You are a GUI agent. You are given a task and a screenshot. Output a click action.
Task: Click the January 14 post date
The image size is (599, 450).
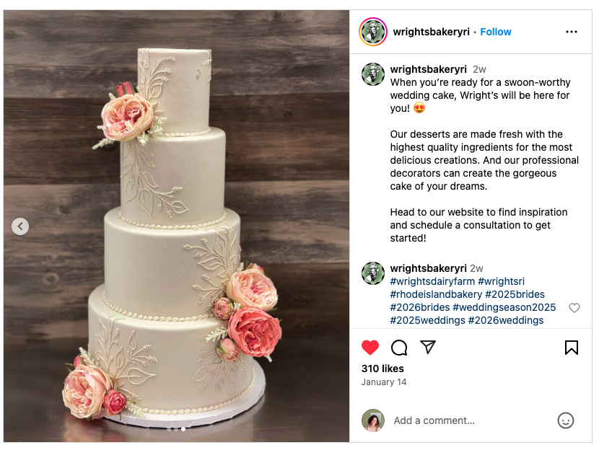[384, 382]
